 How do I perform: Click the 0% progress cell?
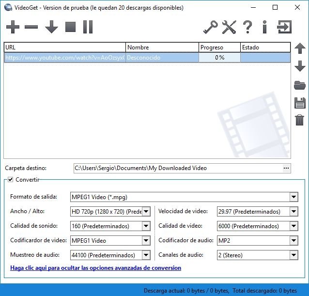pyautogui.click(x=219, y=58)
